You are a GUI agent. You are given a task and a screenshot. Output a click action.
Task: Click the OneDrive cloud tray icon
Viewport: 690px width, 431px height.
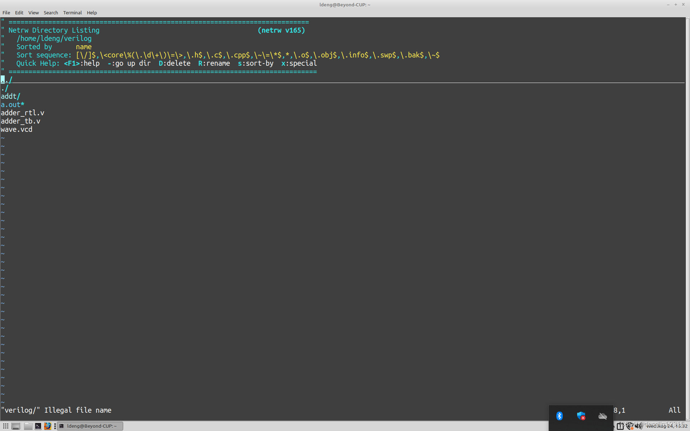(x=603, y=416)
